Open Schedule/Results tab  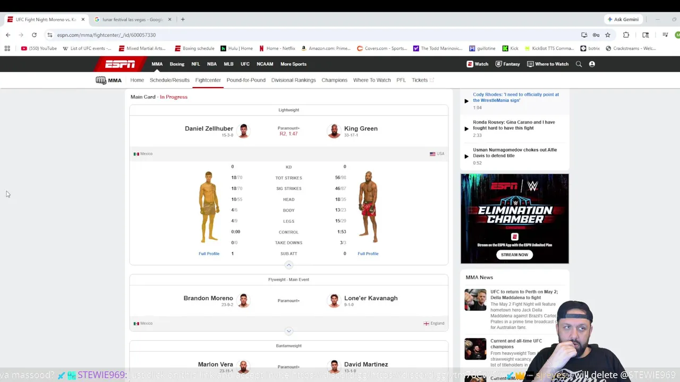pyautogui.click(x=169, y=80)
